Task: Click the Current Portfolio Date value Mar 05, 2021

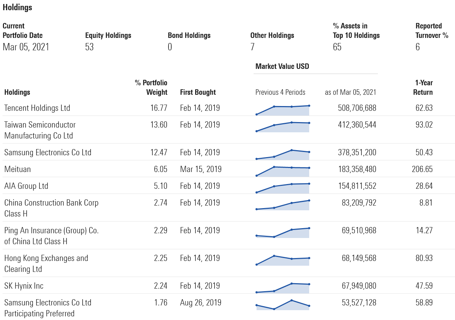Action: pos(26,47)
